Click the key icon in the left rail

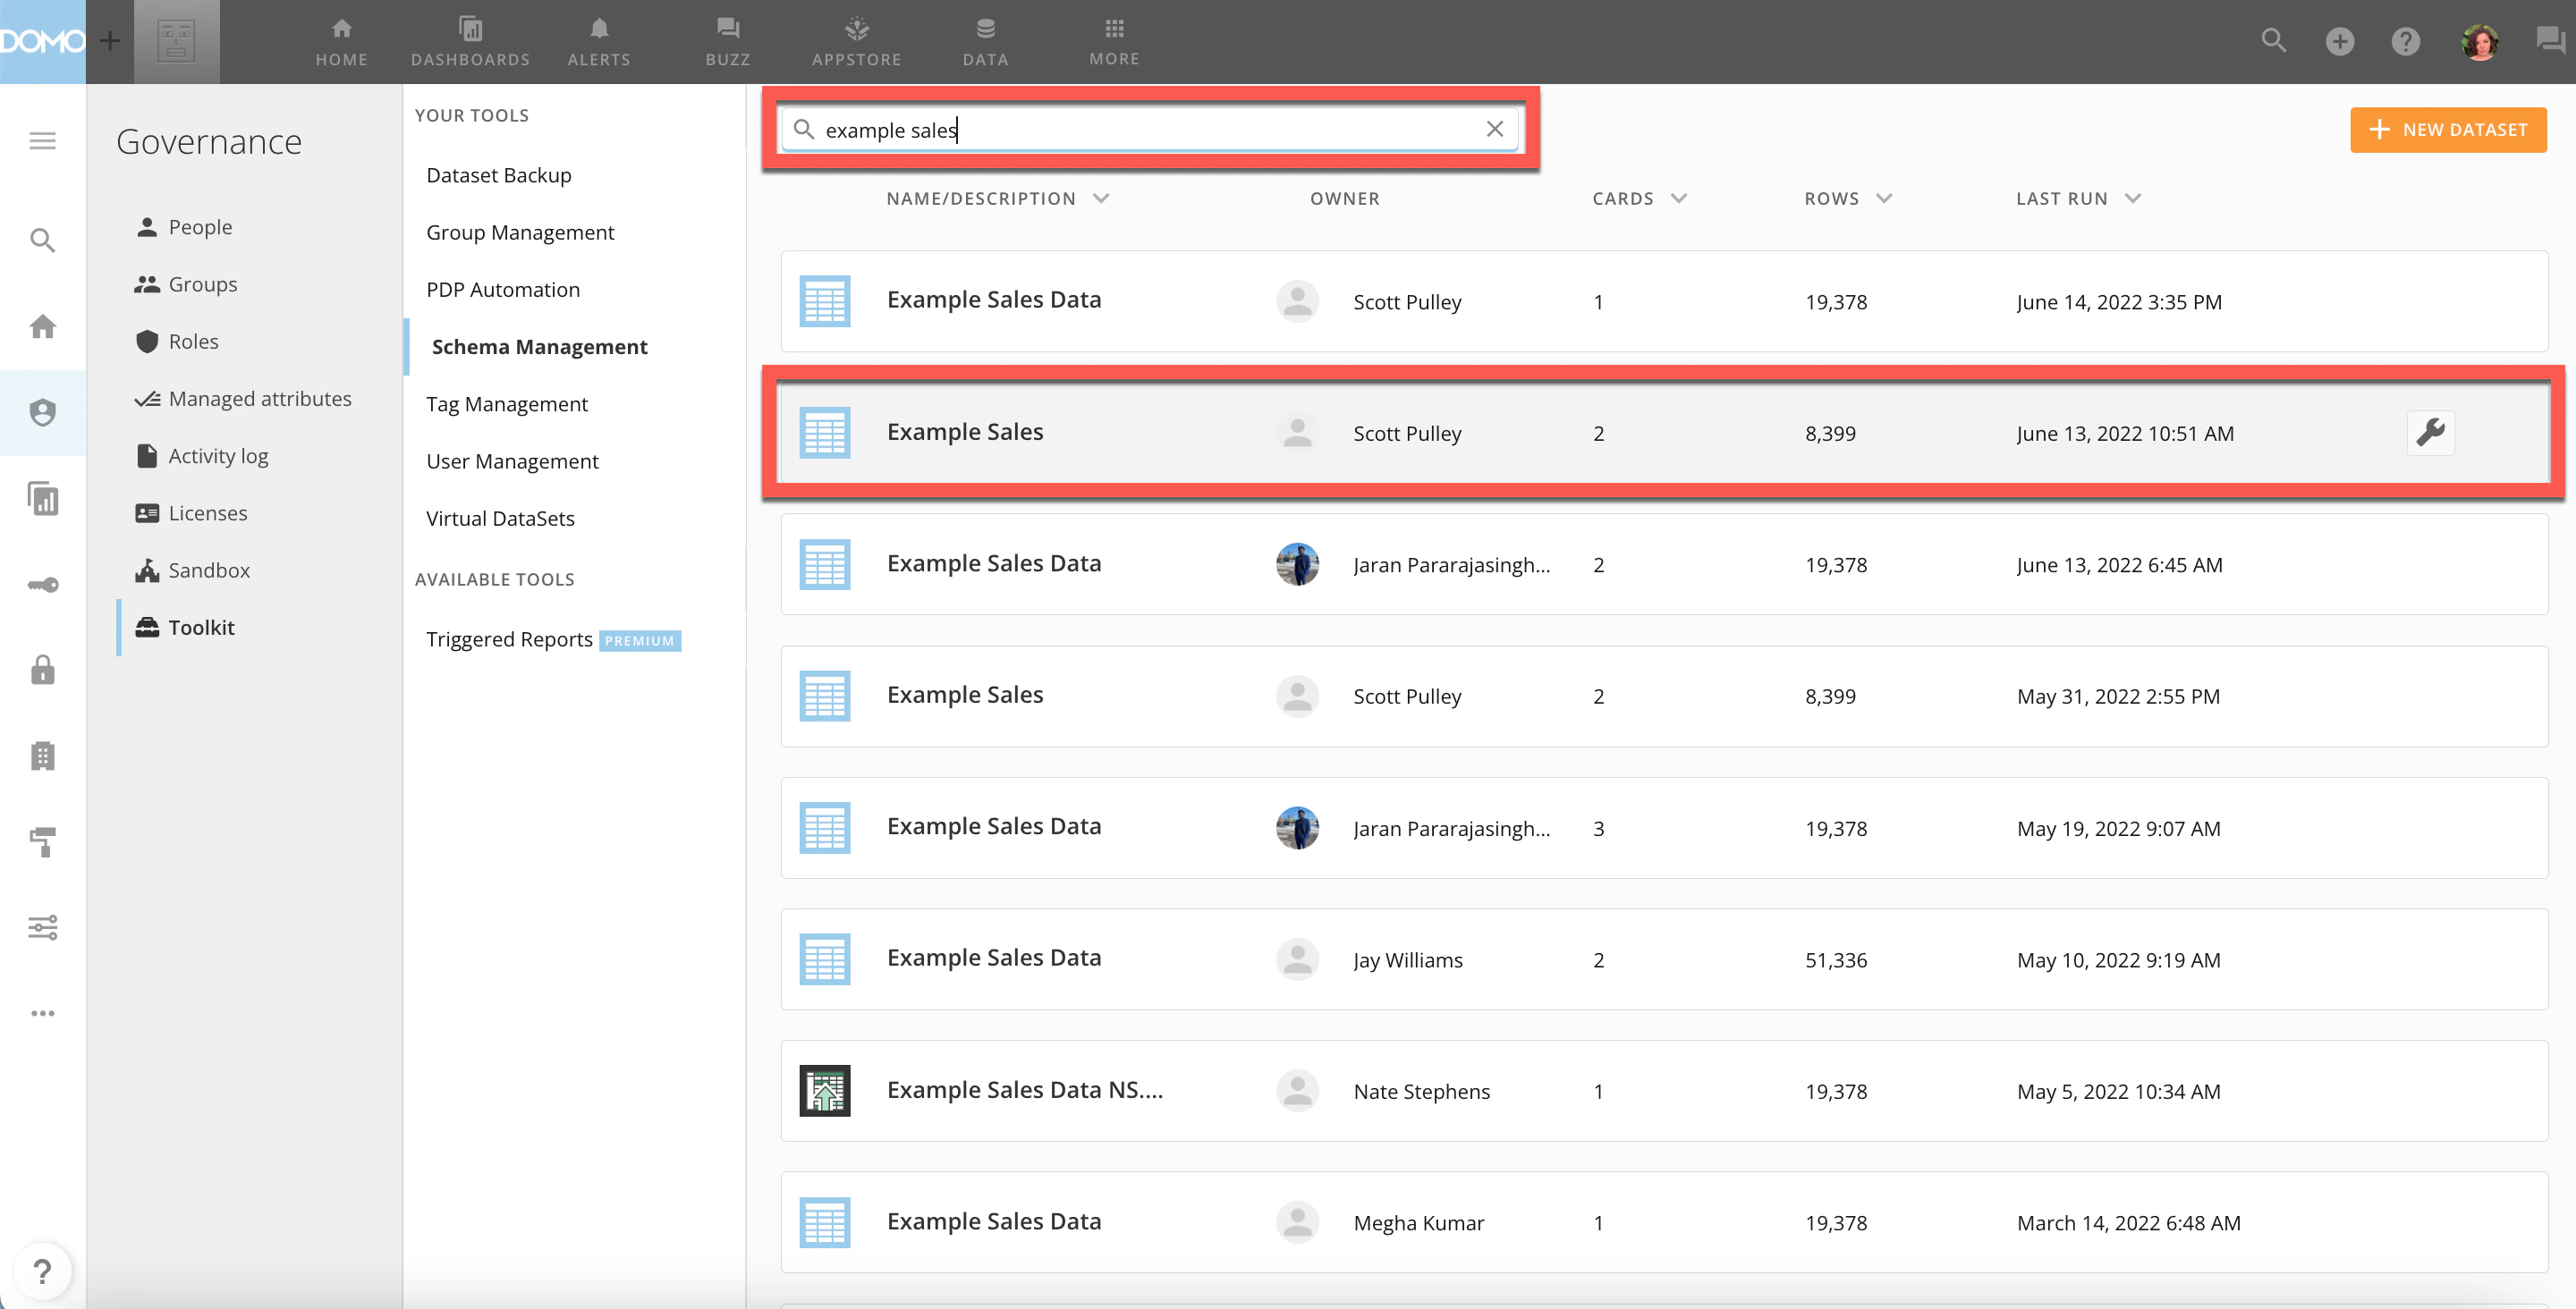coord(43,584)
